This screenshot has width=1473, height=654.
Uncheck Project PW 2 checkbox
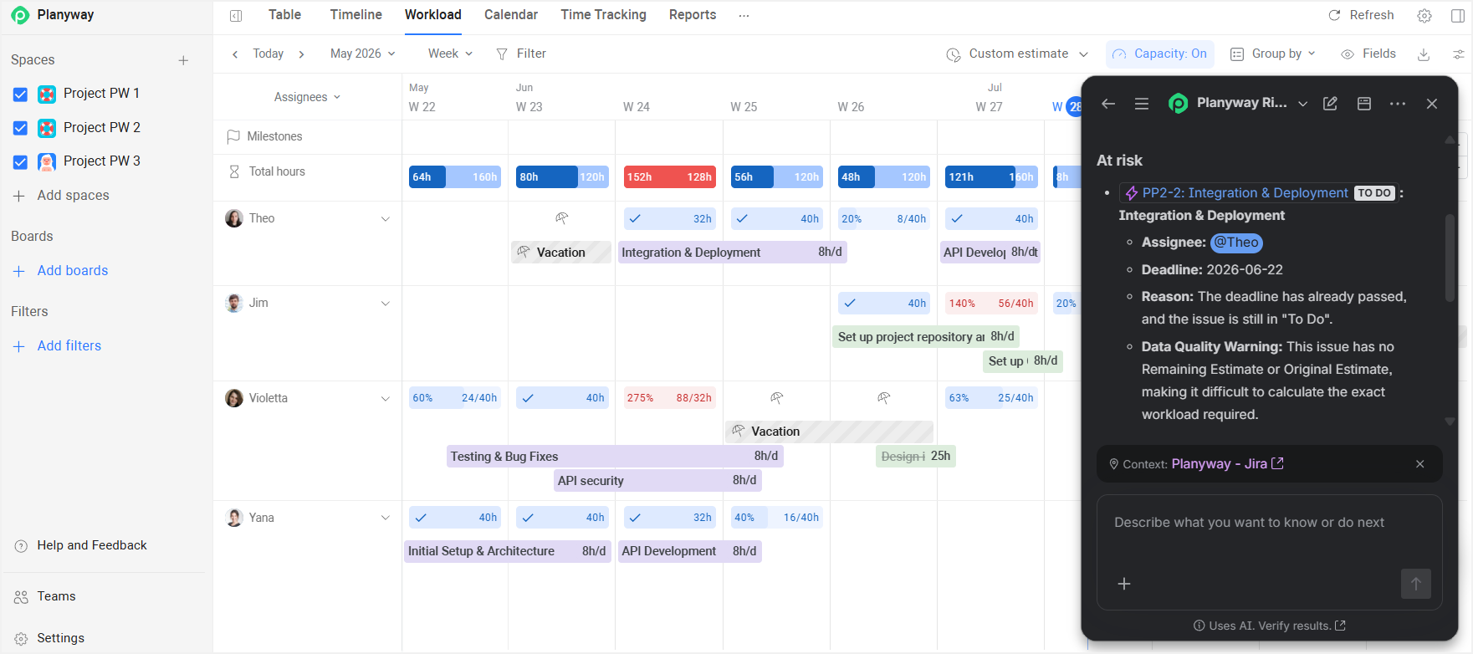21,128
